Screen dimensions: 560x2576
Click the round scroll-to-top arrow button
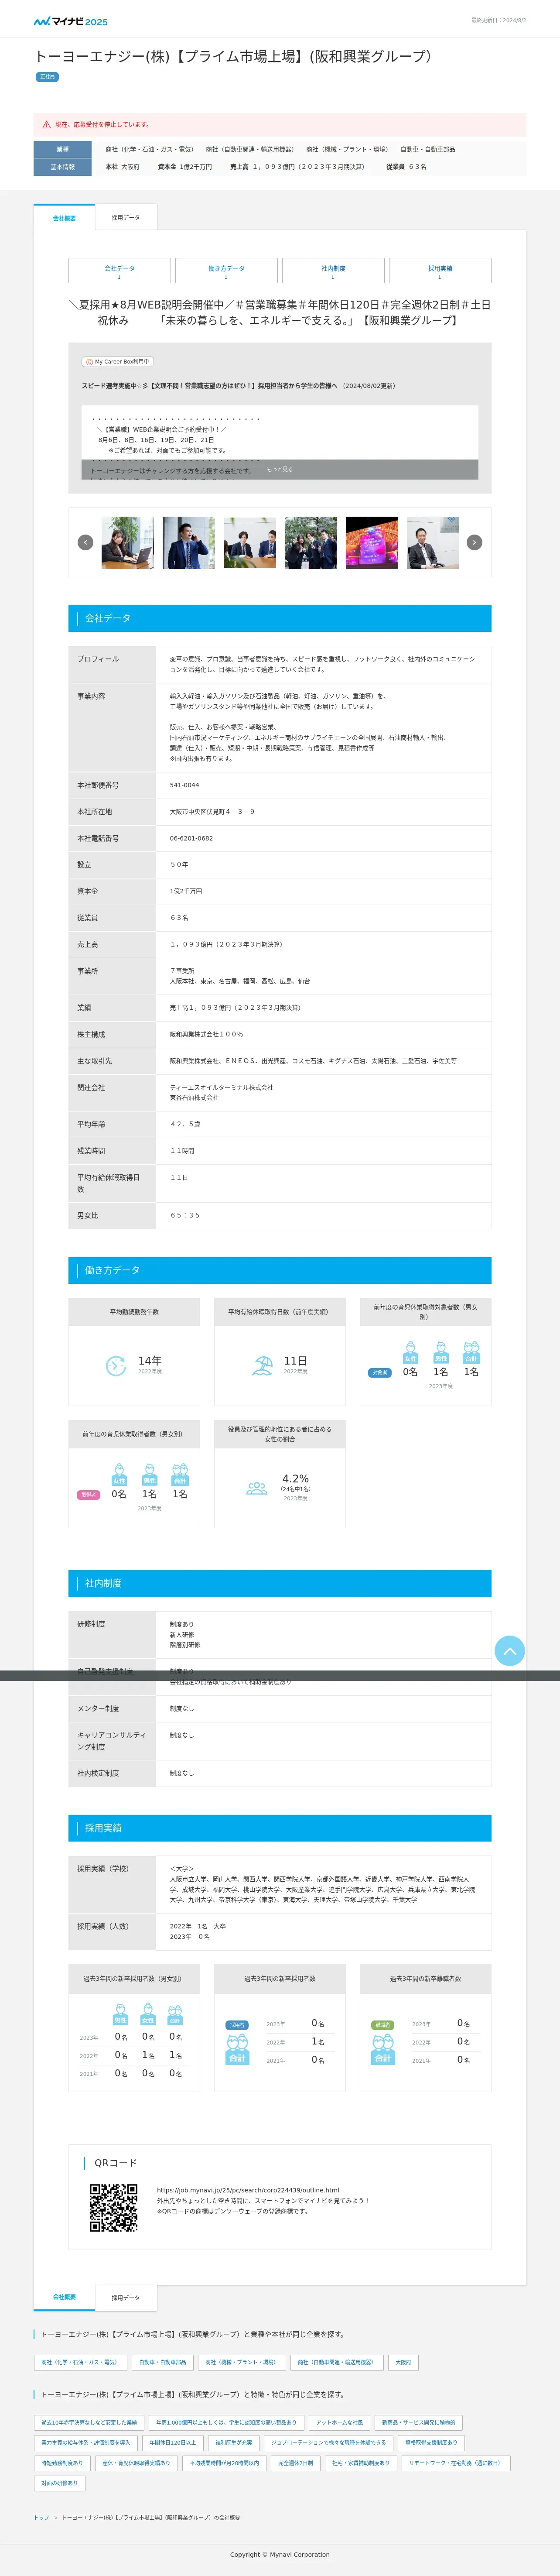coord(510,1650)
